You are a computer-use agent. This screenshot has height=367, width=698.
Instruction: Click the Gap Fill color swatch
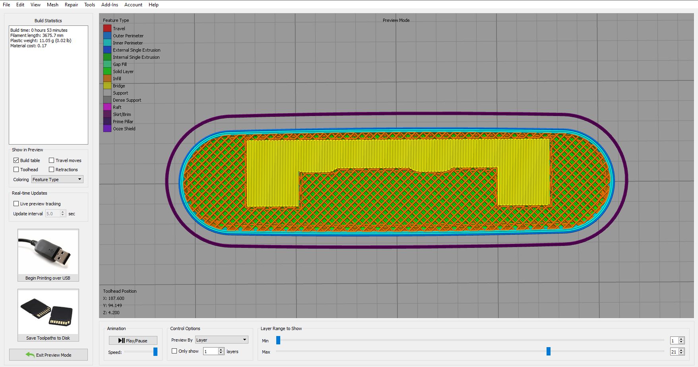(107, 64)
